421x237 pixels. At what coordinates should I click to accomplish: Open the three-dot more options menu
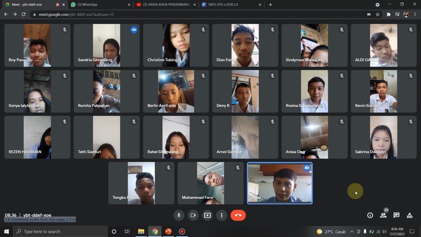pyautogui.click(x=222, y=215)
